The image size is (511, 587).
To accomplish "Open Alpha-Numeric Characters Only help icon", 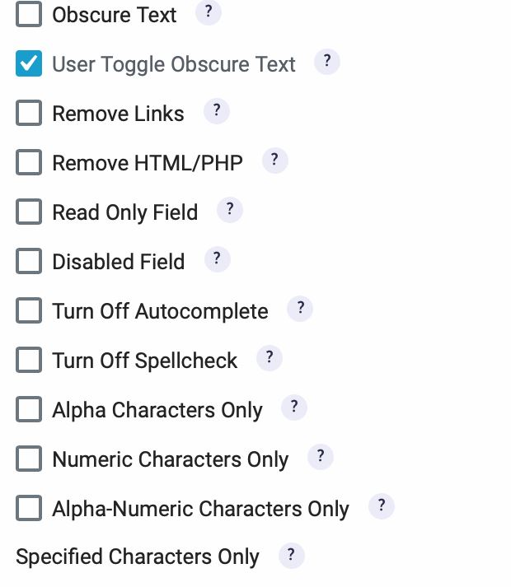I will click(382, 506).
